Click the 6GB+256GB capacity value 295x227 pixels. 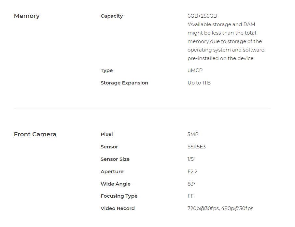(x=202, y=16)
